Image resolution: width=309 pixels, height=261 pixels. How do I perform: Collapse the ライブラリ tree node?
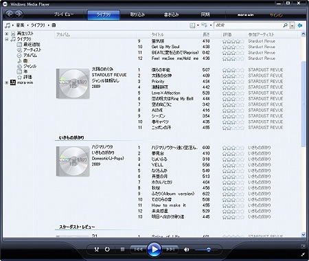[7, 39]
